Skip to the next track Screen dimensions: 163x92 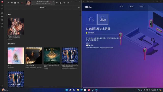[18, 3]
